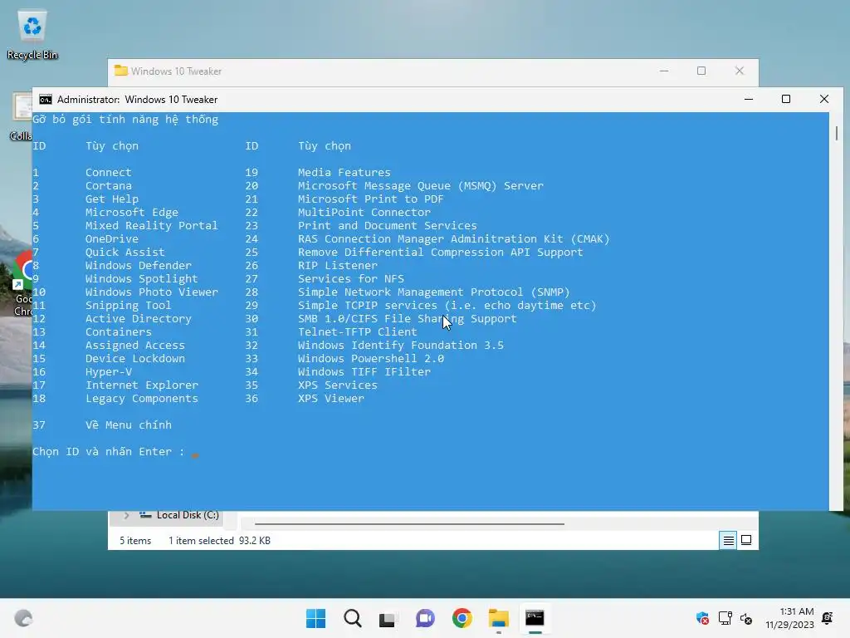Switch to the Command Prompt taskbar icon
Viewport: 850px width, 638px height.
[535, 618]
